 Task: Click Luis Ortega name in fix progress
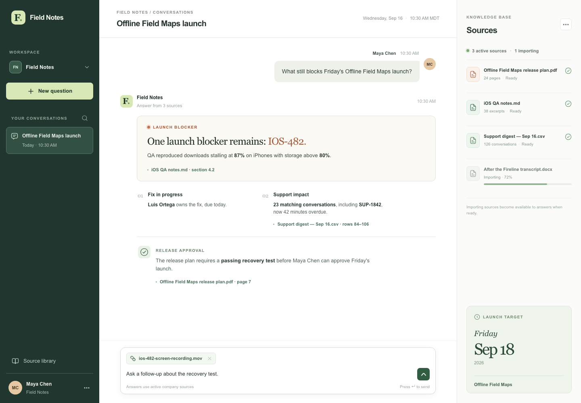[x=161, y=205]
